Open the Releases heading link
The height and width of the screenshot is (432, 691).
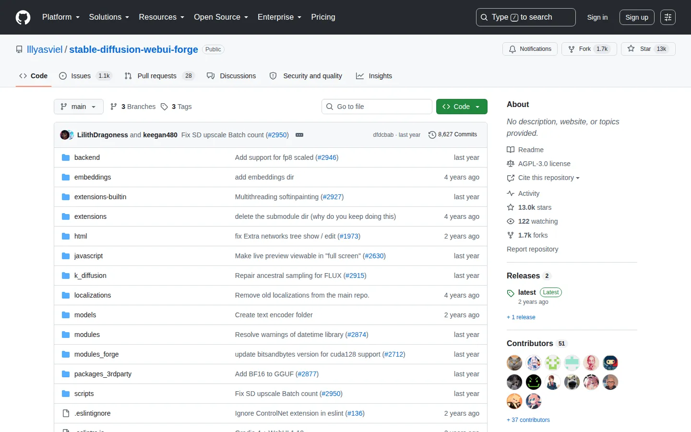tap(528, 276)
